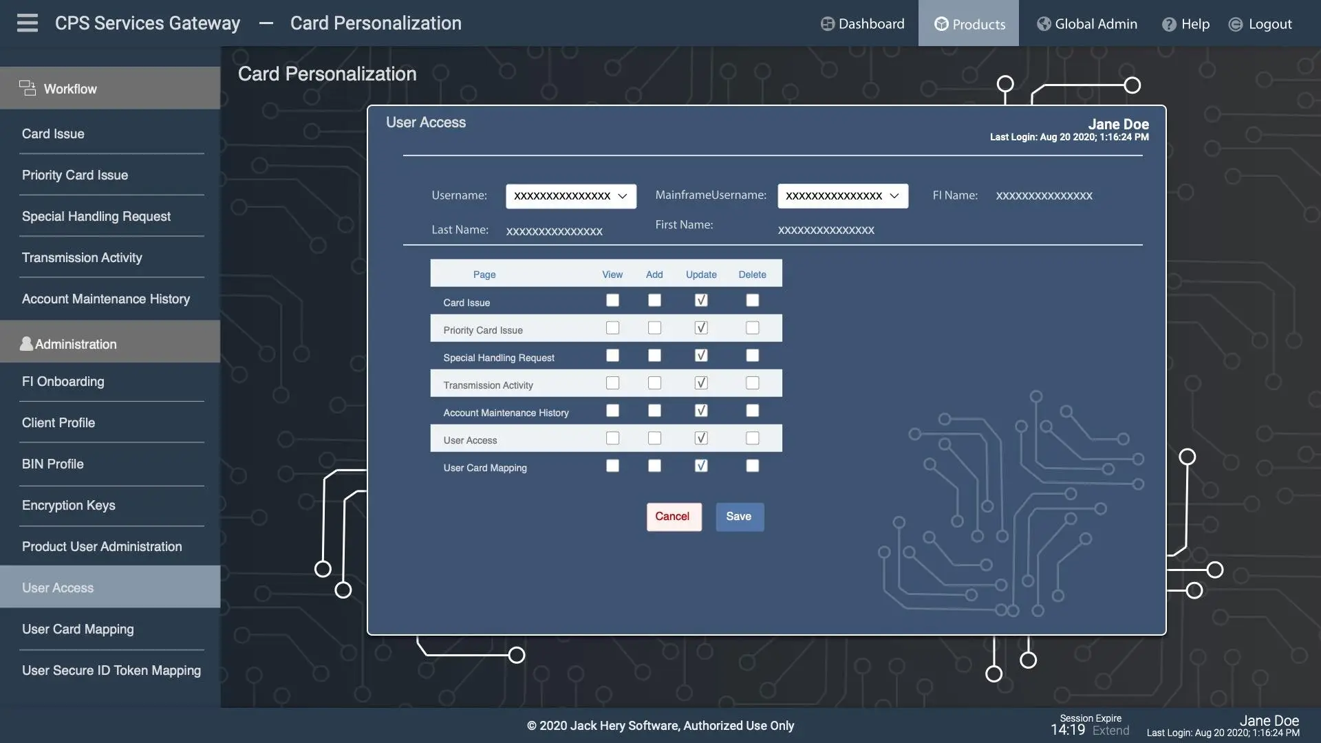Select User Card Mapping sidebar item
This screenshot has width=1321, height=743.
click(78, 629)
